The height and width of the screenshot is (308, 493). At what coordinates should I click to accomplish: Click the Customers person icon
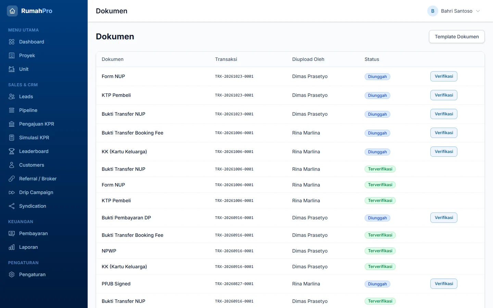click(12, 165)
